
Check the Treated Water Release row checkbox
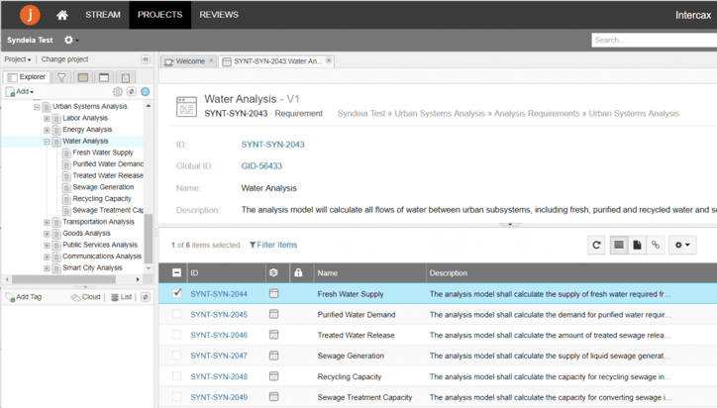click(176, 335)
